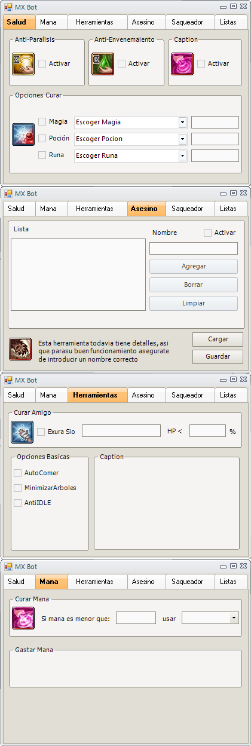Click the Anti-Envenenamiento green potion icon
Screen dimensions: 251x746
point(103,63)
